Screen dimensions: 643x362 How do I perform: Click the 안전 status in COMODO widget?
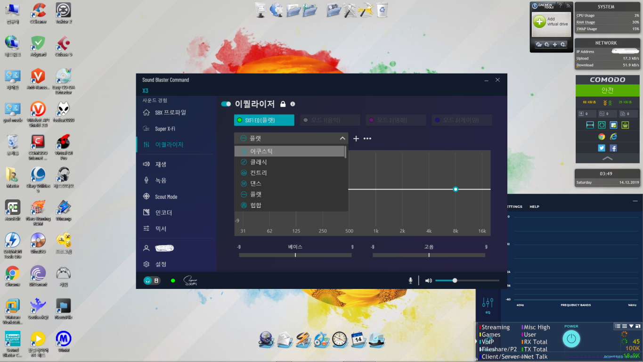(x=608, y=90)
